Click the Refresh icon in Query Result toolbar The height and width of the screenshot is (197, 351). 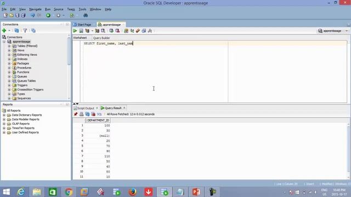[x=87, y=114]
